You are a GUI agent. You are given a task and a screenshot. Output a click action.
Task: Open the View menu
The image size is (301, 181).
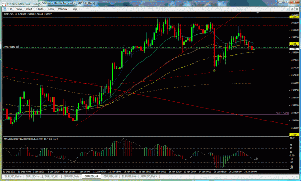[x=19, y=9]
